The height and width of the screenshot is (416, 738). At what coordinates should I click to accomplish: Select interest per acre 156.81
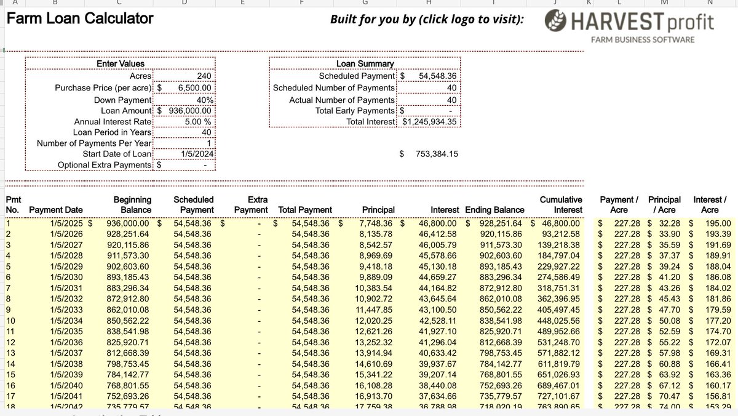pos(717,396)
